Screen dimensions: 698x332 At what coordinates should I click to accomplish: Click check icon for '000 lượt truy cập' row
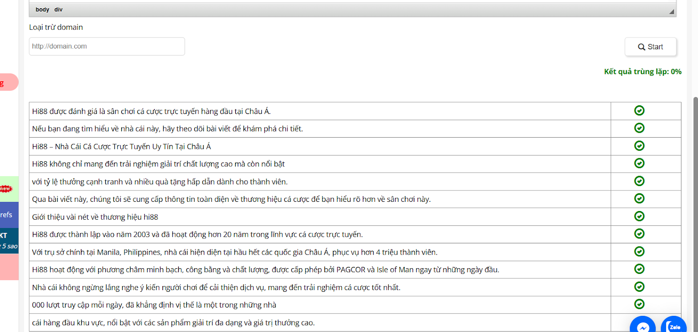(640, 304)
